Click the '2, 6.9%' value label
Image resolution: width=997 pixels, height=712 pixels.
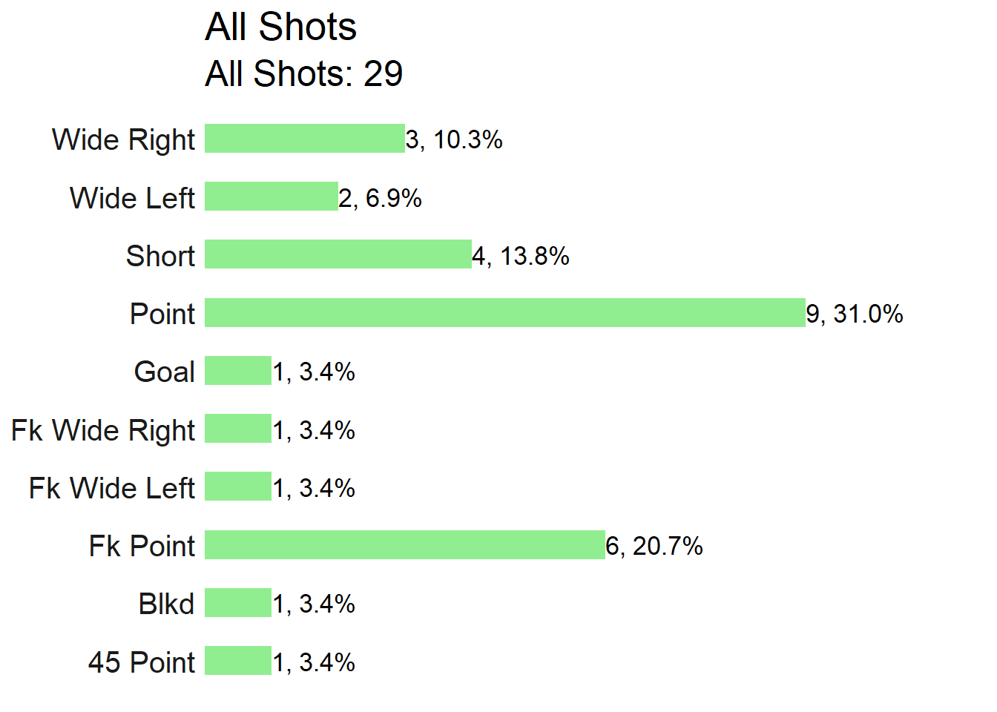point(381,198)
